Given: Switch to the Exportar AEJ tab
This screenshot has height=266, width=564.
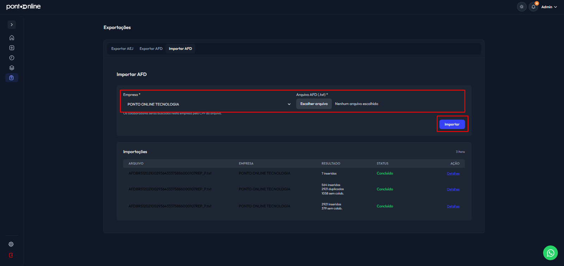Looking at the screenshot, I should tap(122, 49).
